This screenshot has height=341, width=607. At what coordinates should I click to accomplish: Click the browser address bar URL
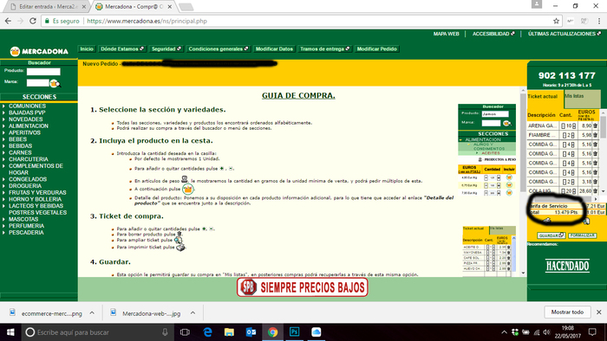click(147, 21)
